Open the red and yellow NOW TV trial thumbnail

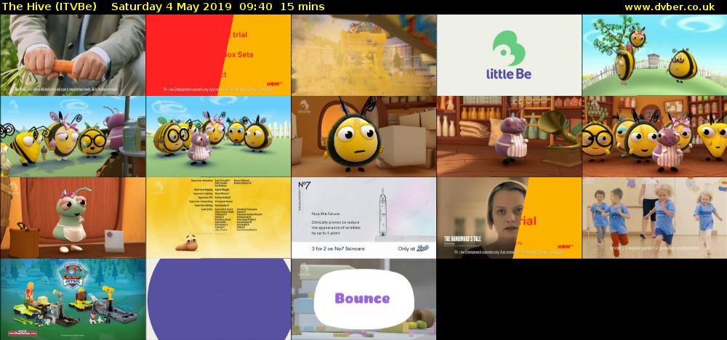[x=218, y=55]
